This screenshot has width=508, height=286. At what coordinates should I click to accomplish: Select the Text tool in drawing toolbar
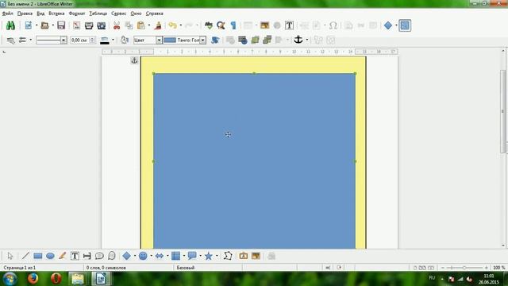click(x=75, y=256)
